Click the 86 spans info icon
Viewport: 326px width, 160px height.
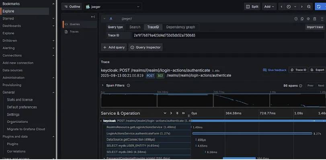coord(300,86)
